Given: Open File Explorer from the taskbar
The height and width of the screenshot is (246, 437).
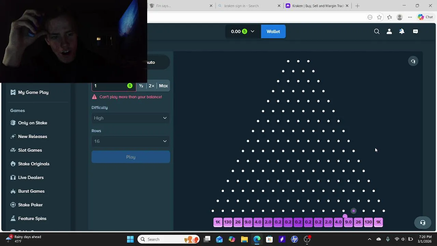Looking at the screenshot, I should click(x=244, y=239).
